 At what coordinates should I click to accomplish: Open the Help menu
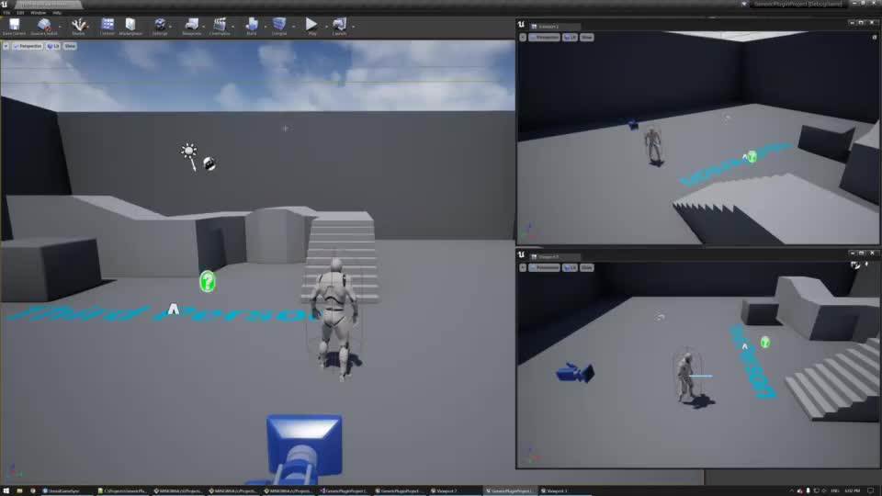click(x=57, y=12)
